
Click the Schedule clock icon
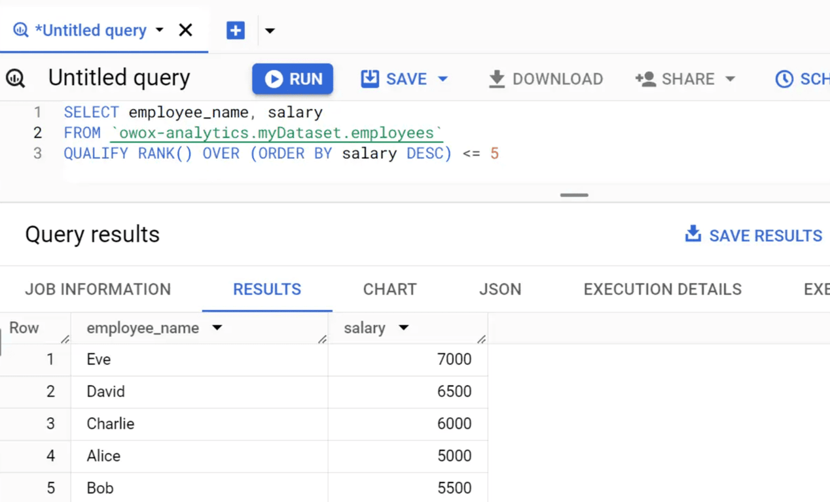tap(784, 79)
